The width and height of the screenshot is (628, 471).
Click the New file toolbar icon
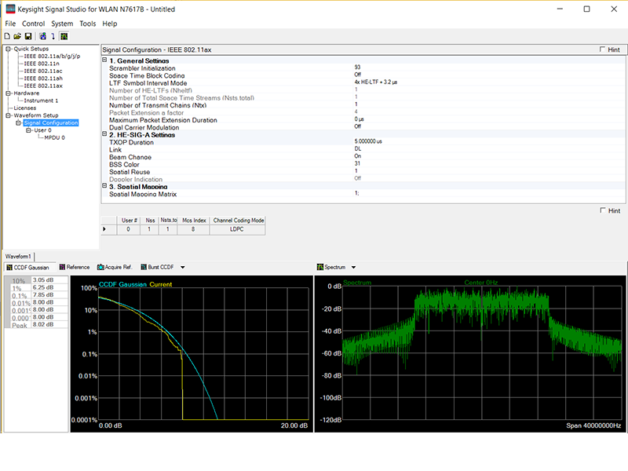[7, 36]
